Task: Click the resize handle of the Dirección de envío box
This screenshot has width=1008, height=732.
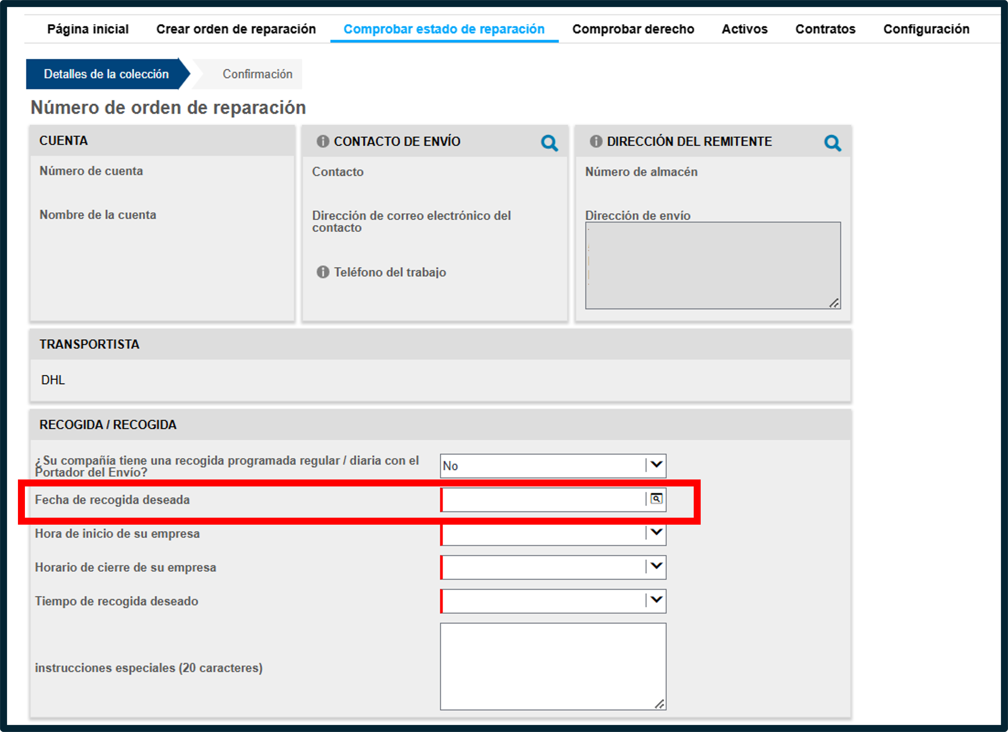Action: click(x=834, y=303)
